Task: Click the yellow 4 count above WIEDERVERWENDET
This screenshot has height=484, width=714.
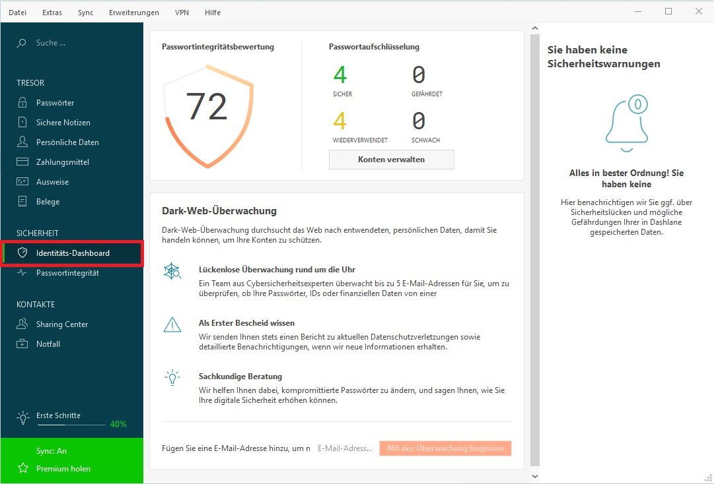Action: coord(340,121)
